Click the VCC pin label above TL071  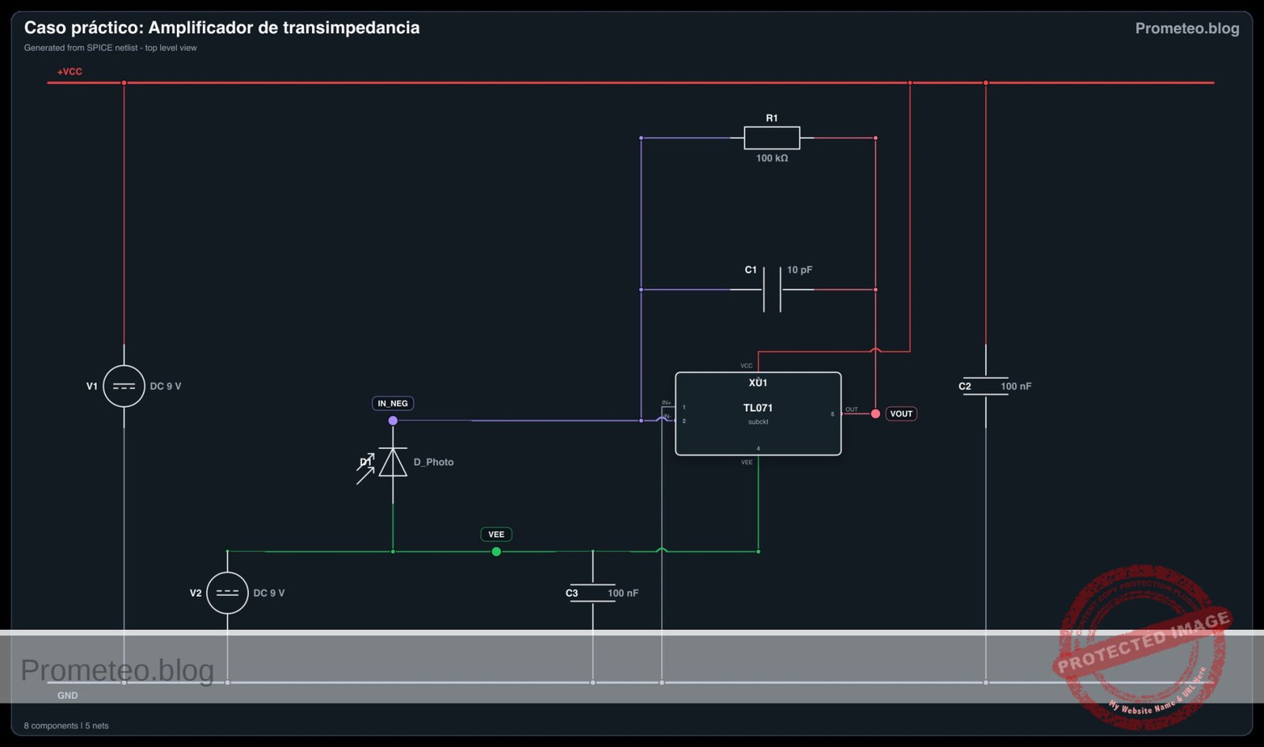747,366
